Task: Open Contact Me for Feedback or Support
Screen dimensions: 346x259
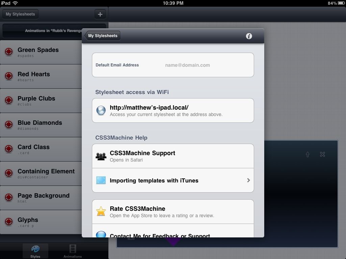Action: [x=173, y=231]
